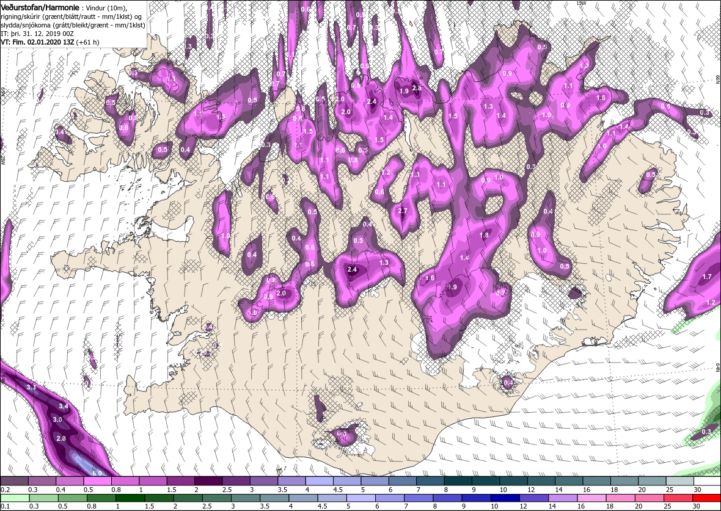Click lower legend swatch between 0.5 and 0.8
This screenshot has width=721, height=511.
73,498
